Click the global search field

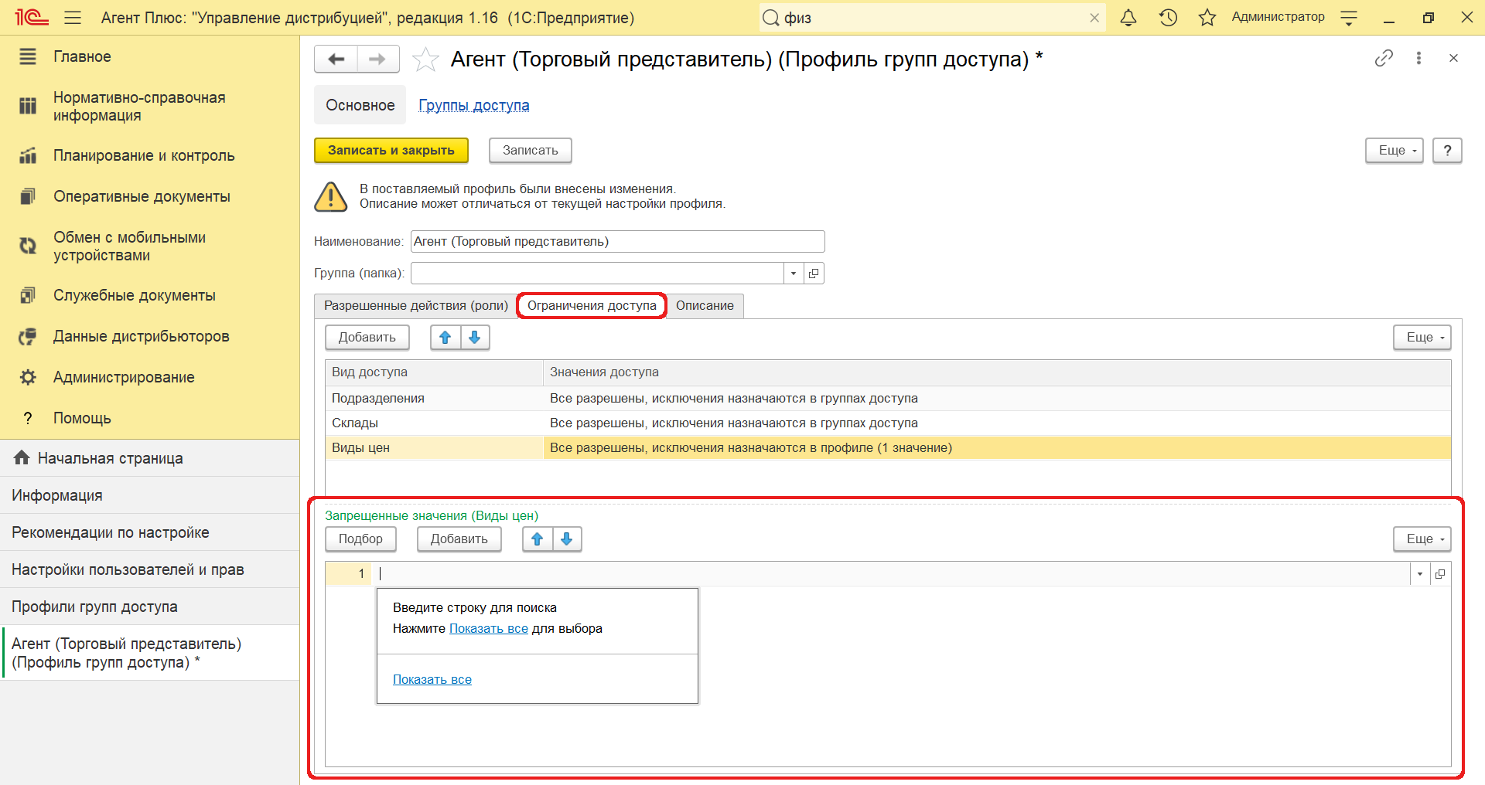[933, 18]
